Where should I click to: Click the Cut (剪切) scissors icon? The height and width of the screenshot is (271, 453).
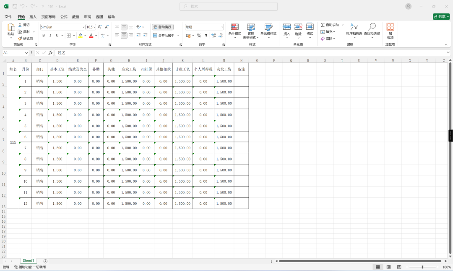click(20, 25)
